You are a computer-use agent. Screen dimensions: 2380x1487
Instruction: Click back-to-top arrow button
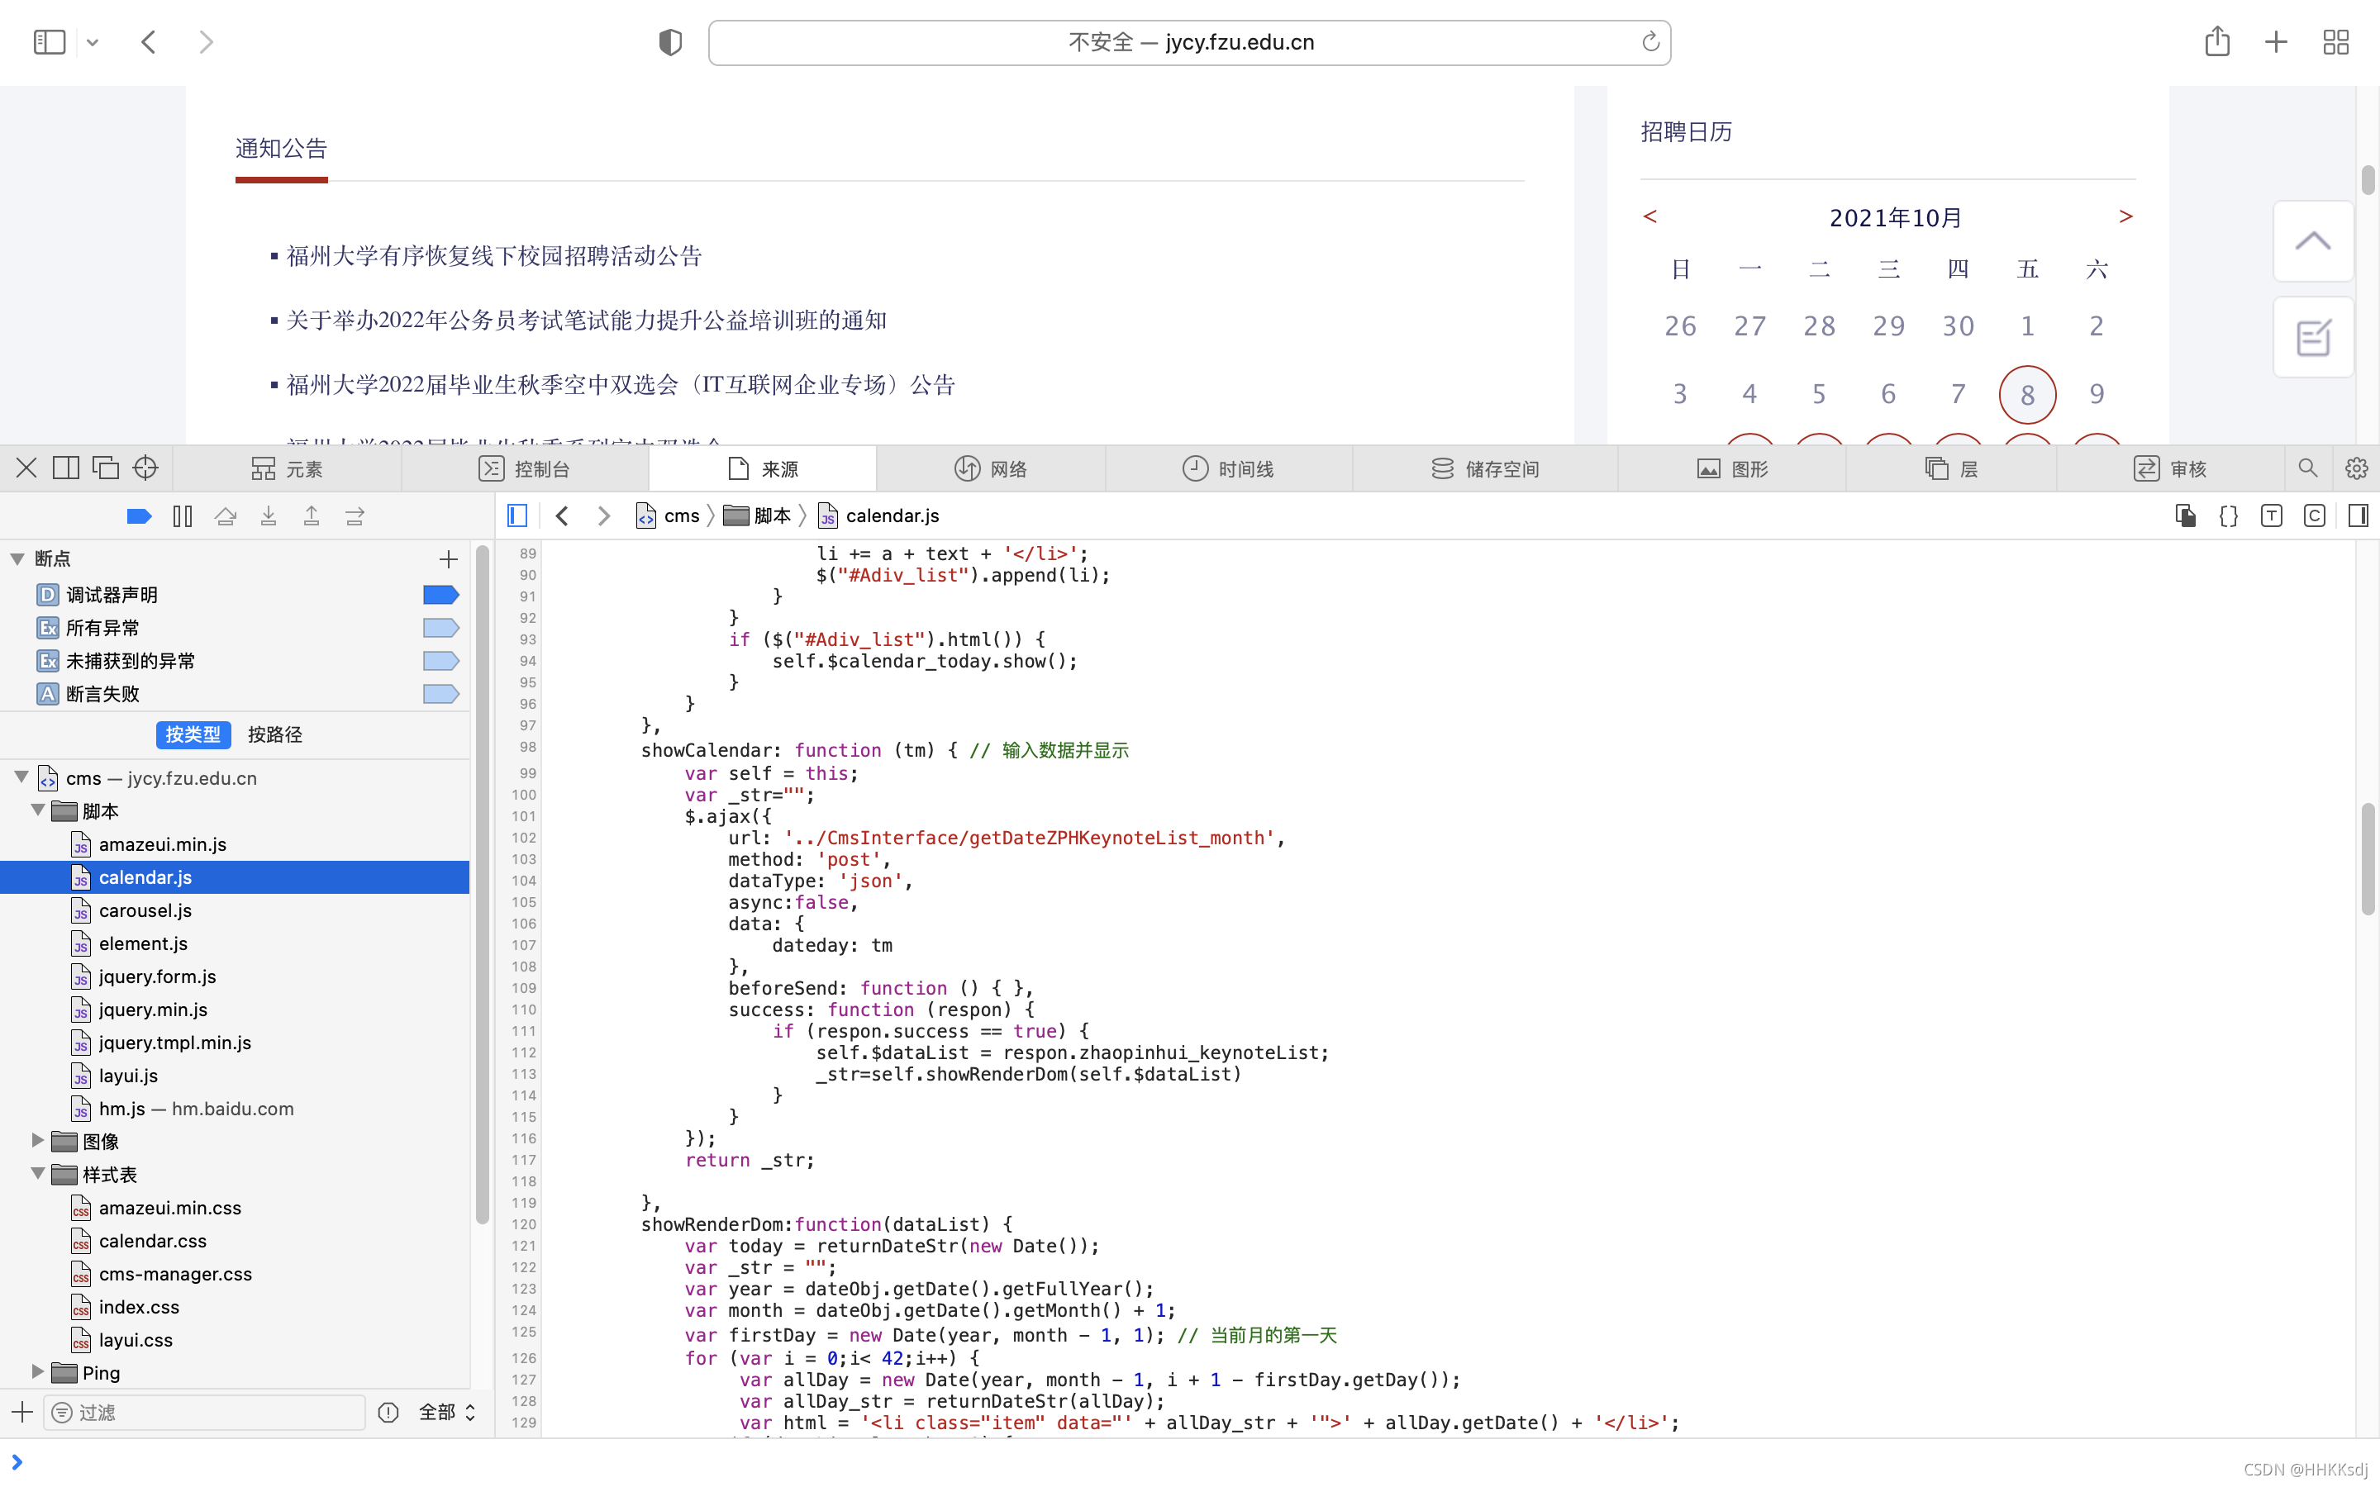tap(2313, 241)
